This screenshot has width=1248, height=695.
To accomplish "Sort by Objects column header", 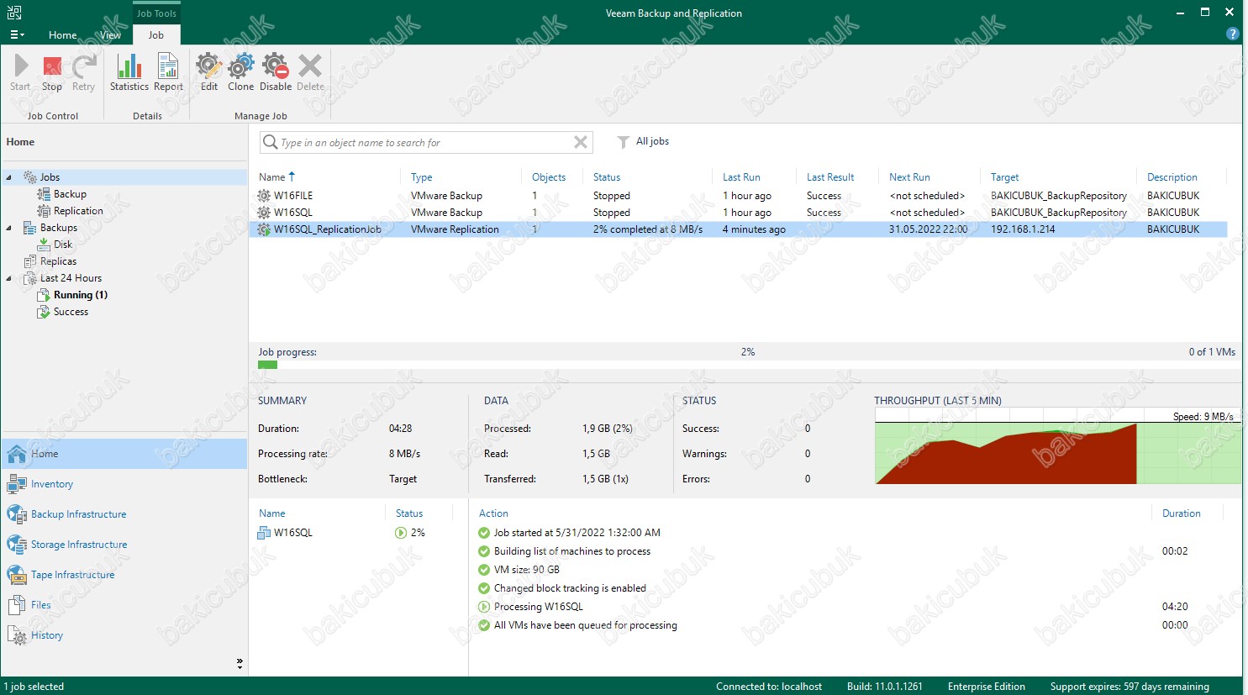I will pos(549,177).
